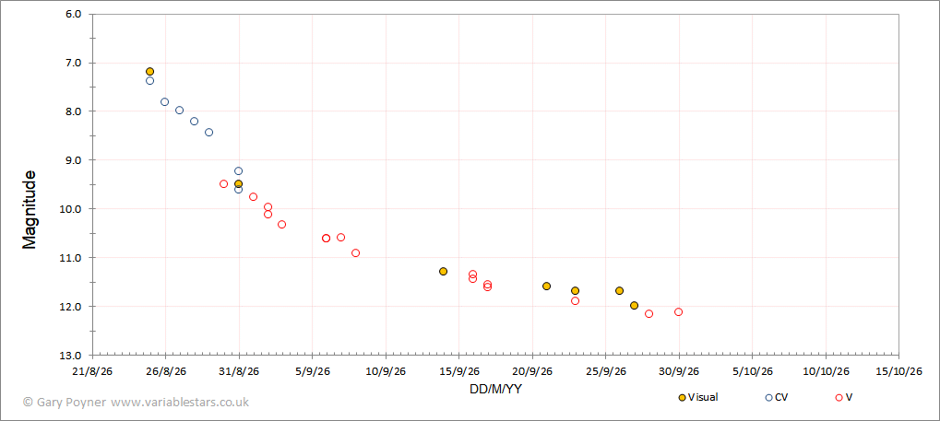Click the red V marker in the legend
The image size is (940, 421).
pos(839,398)
